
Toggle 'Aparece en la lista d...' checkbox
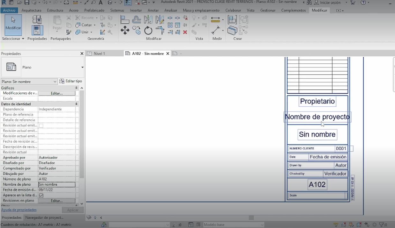(x=41, y=195)
